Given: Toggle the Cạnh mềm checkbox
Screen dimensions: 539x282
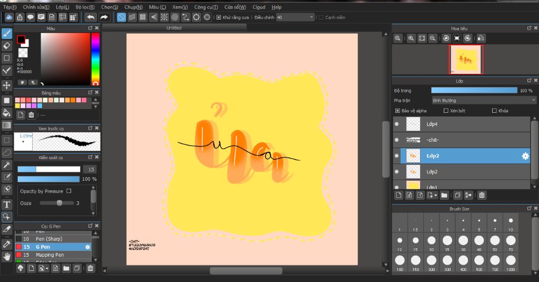Looking at the screenshot, I should (x=321, y=17).
